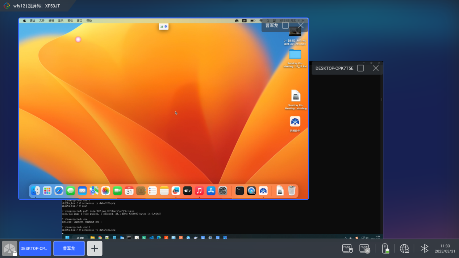Maximize the 曹军龙 screen-cast window
The image size is (459, 258).
[x=285, y=25]
